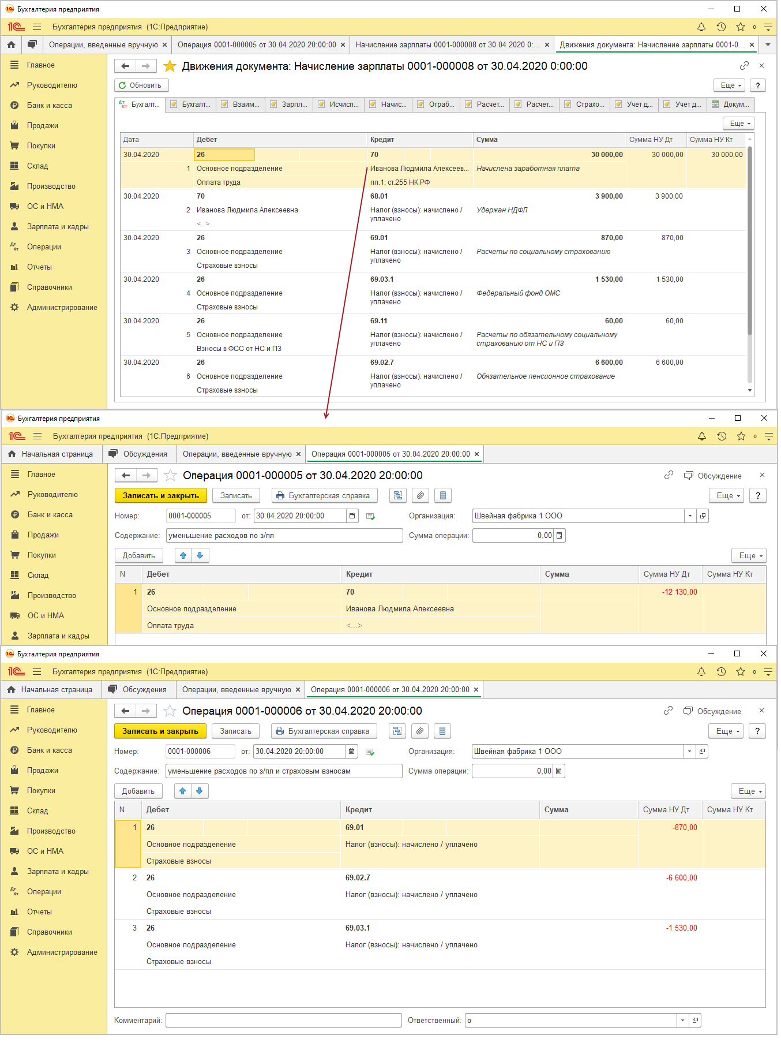Click Добавить in Операция 0001-000006
The image size is (781, 1042).
click(x=138, y=791)
